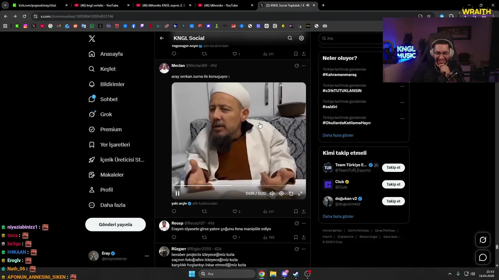Open Sohbet messages

coord(103,99)
